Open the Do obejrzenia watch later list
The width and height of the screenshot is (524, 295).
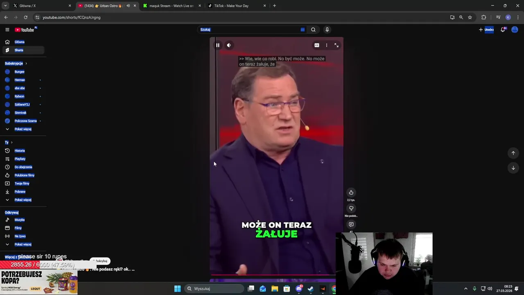click(23, 167)
